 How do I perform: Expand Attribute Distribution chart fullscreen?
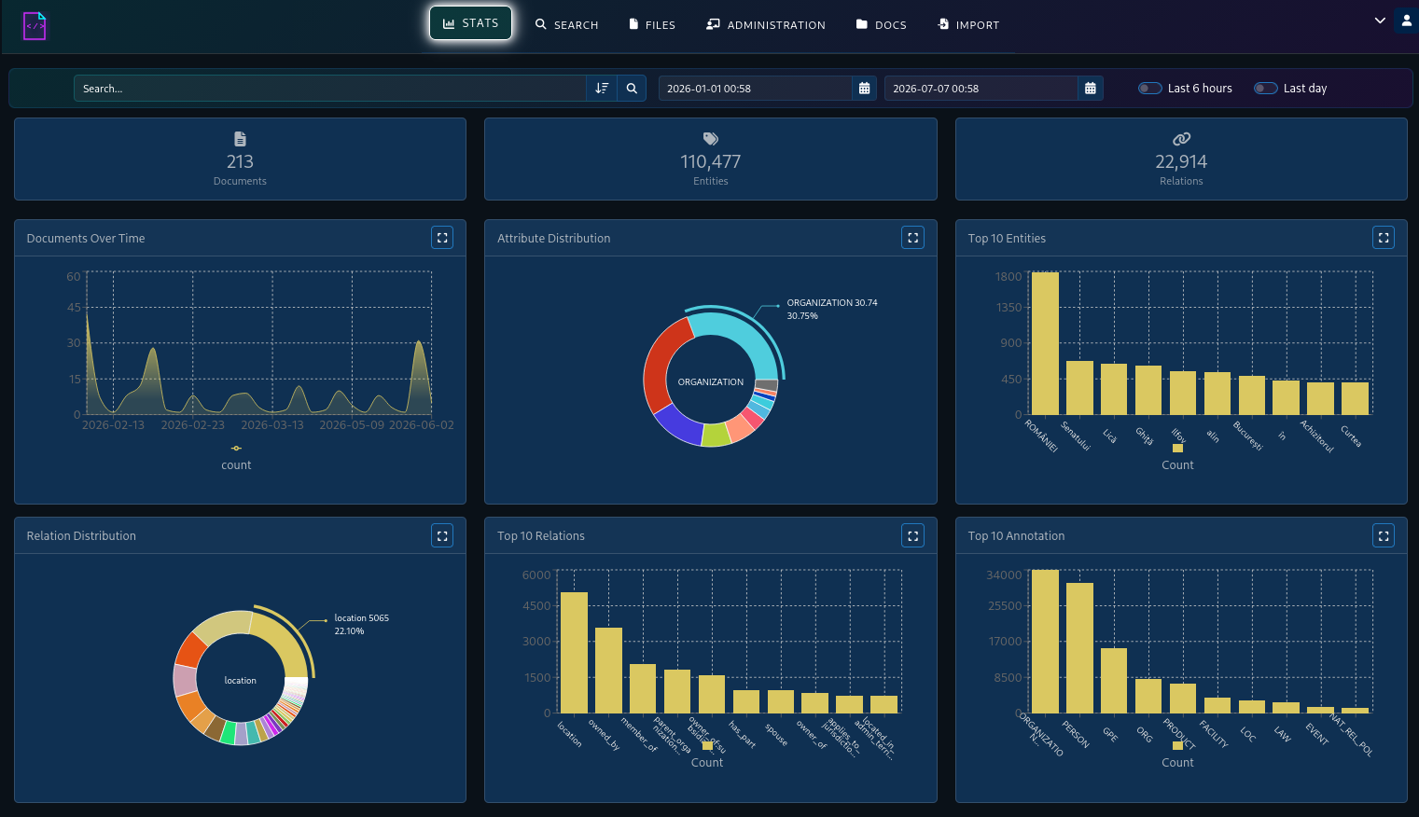coord(913,238)
